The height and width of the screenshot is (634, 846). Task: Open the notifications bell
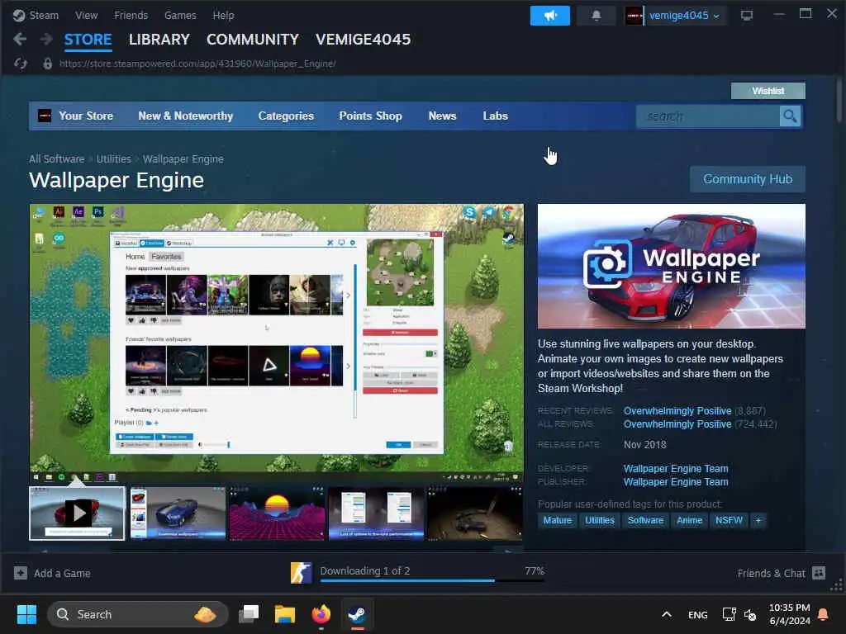point(596,16)
